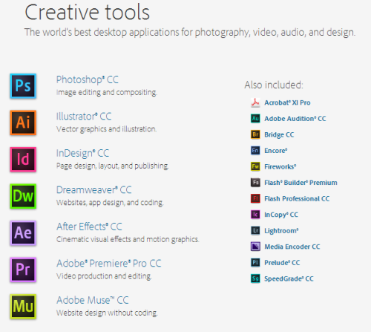Click "Websites, app design, and coding." text
371x332 pixels.
click(110, 203)
